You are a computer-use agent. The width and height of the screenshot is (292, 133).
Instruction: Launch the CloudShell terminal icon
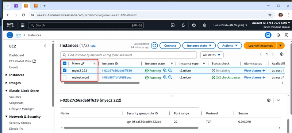173,25
